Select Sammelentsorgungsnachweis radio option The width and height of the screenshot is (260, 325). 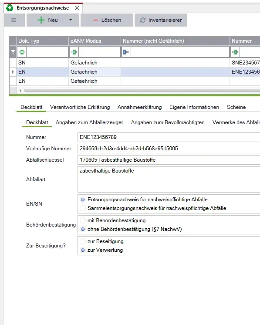pyautogui.click(x=83, y=208)
